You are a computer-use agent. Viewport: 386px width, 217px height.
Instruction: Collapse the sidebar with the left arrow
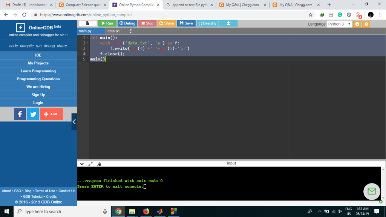[x=74, y=122]
